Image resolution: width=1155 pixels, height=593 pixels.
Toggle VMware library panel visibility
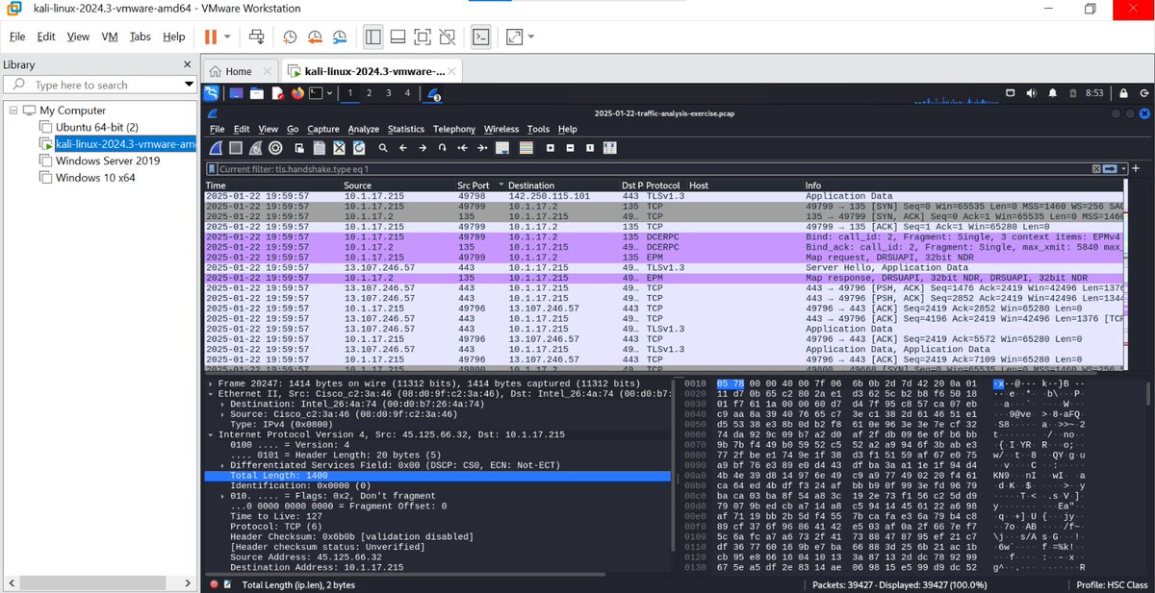point(373,37)
